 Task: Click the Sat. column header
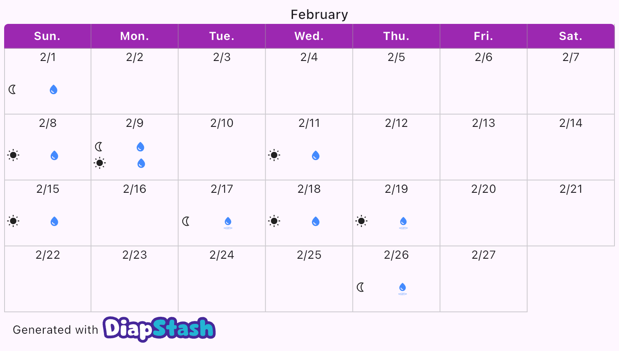(571, 36)
